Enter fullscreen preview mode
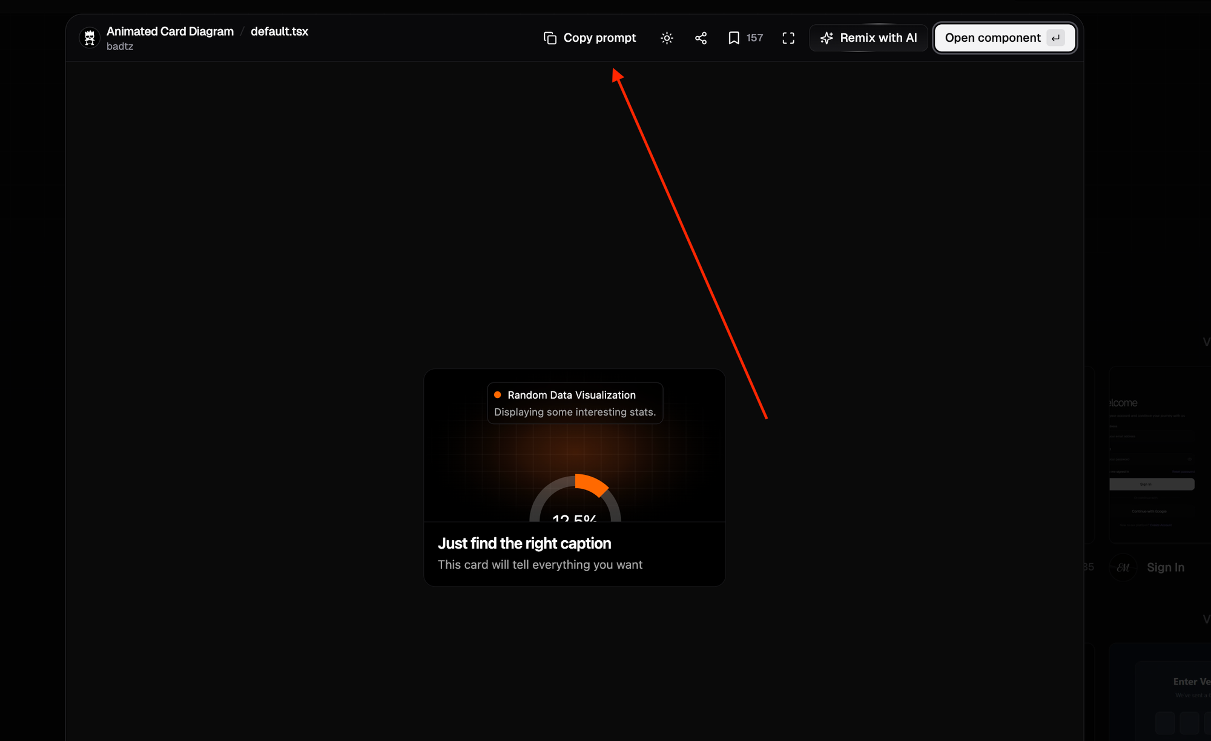1211x741 pixels. tap(788, 38)
